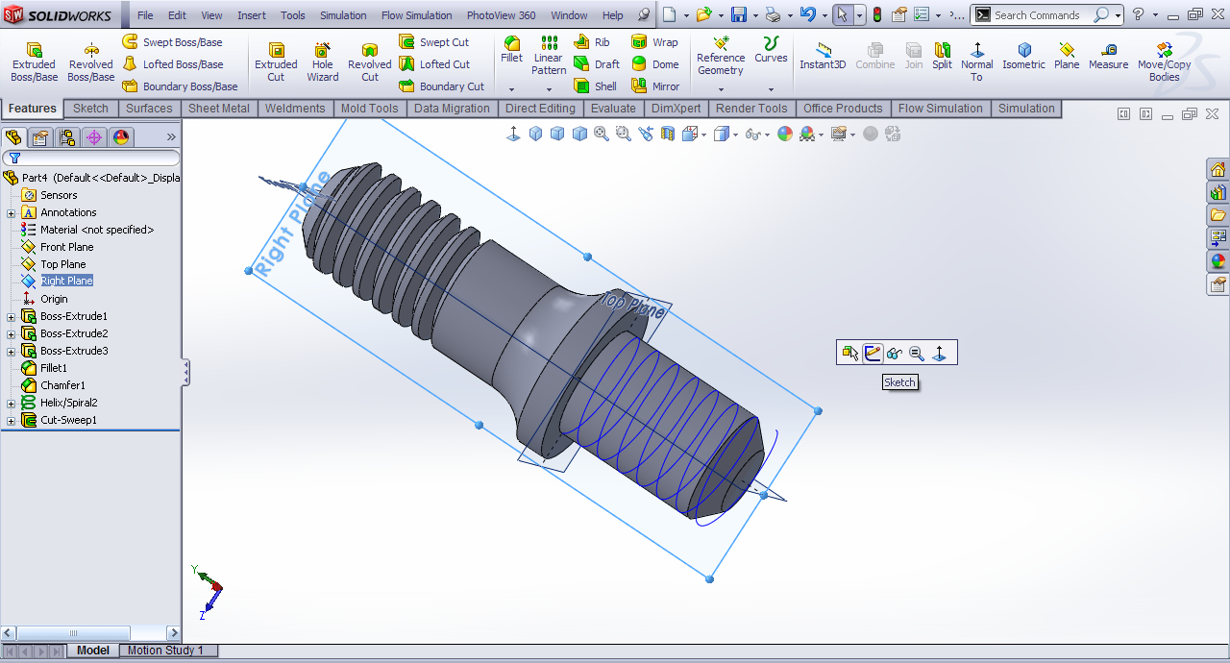This screenshot has height=663, width=1230.
Task: Toggle the Isometric view button
Action: click(1023, 56)
